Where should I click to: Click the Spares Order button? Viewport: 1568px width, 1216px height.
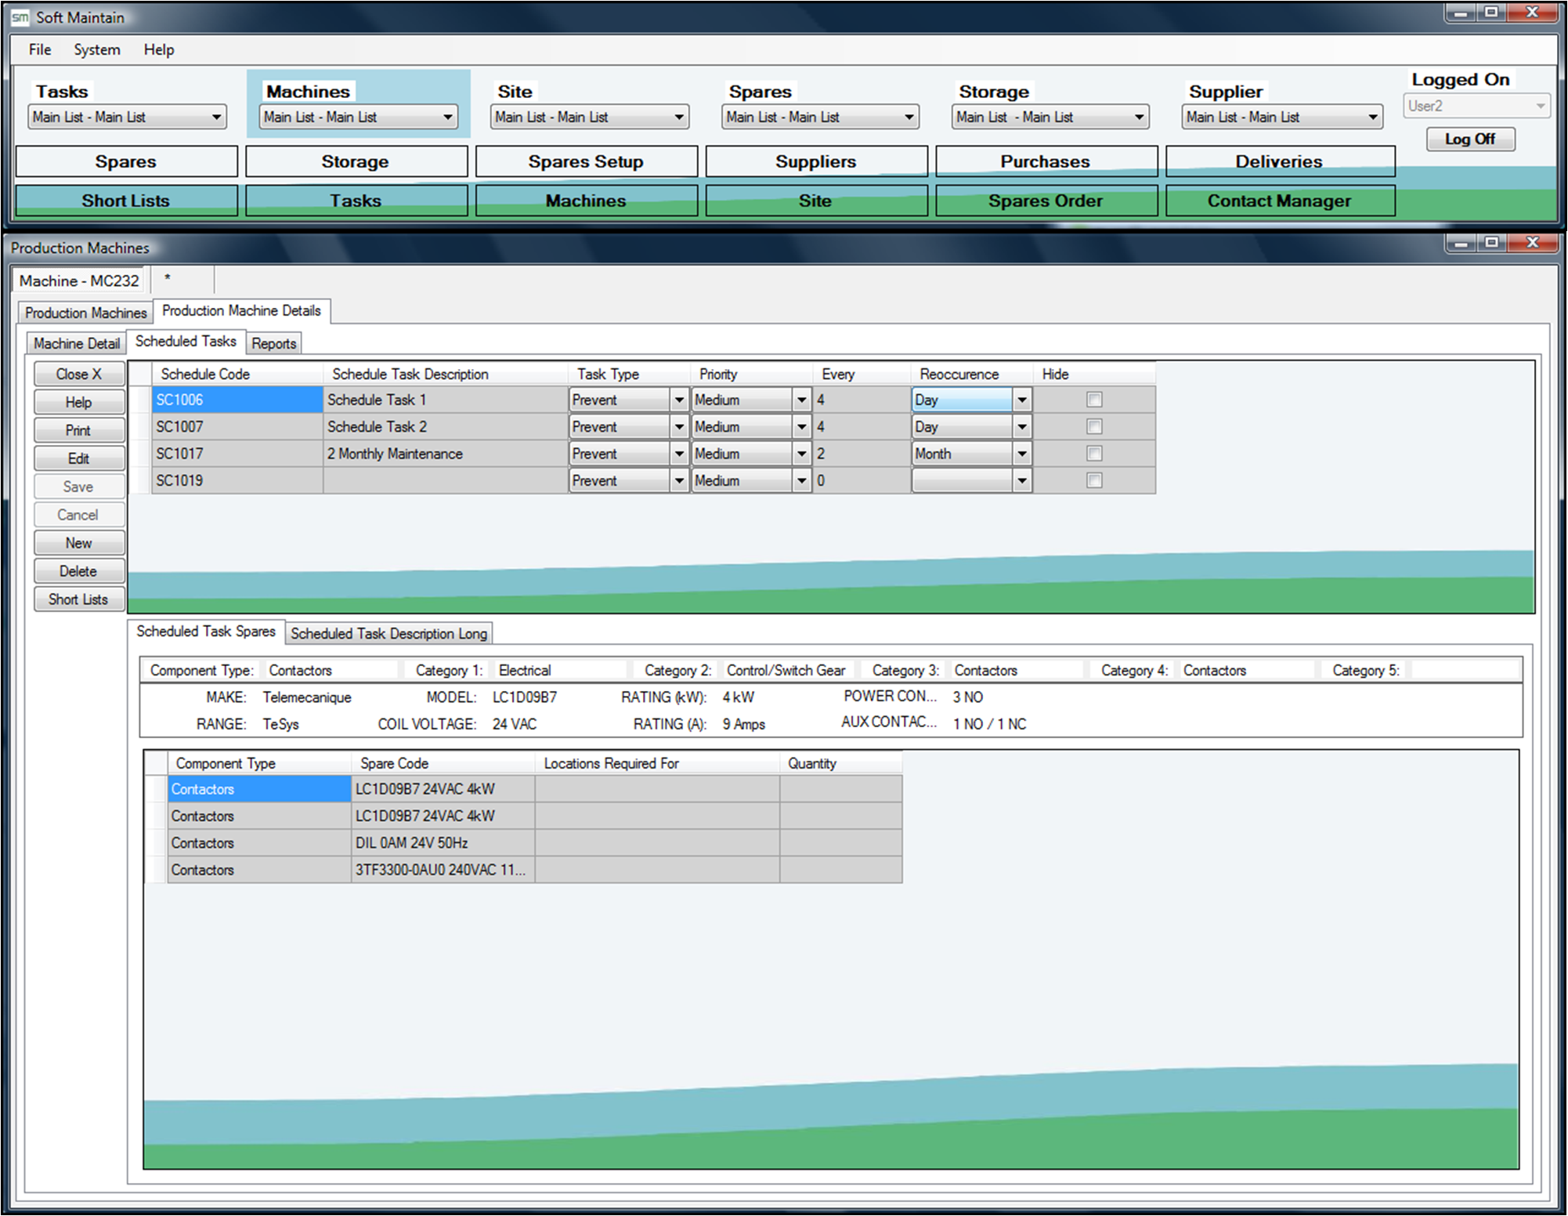pos(1046,201)
